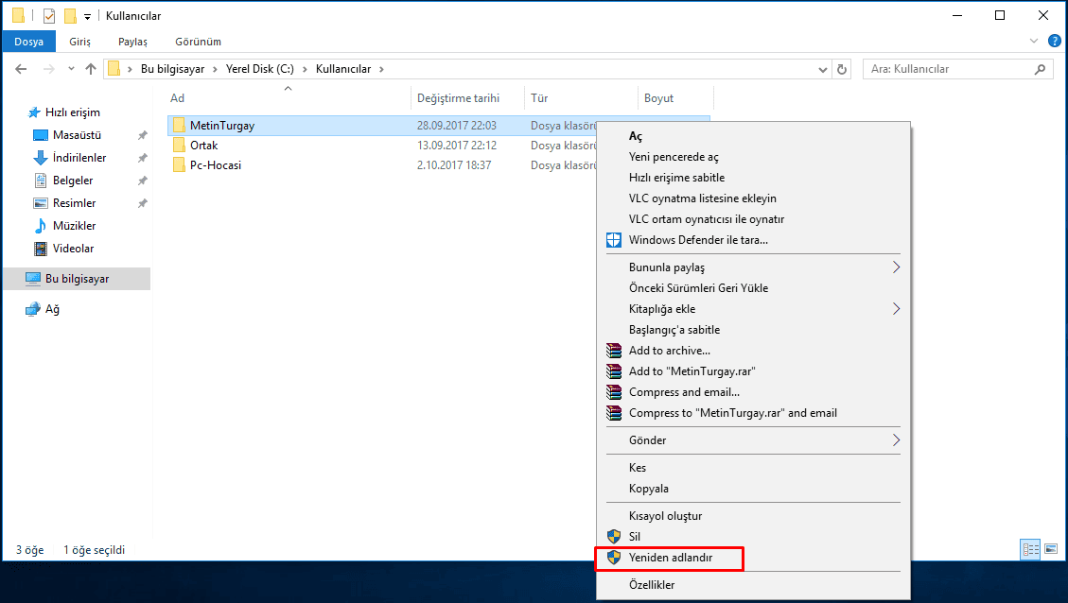Select the Pc-Hocasi folder
Viewport: 1068px width, 603px height.
tap(215, 165)
